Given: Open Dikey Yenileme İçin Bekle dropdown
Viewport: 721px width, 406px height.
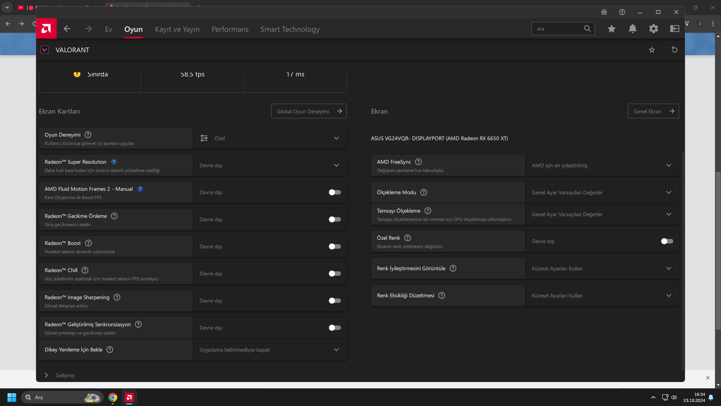Looking at the screenshot, I should [270, 350].
